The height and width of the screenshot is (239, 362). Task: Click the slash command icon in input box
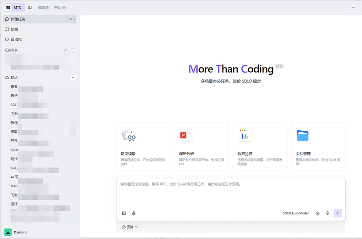tap(124, 213)
